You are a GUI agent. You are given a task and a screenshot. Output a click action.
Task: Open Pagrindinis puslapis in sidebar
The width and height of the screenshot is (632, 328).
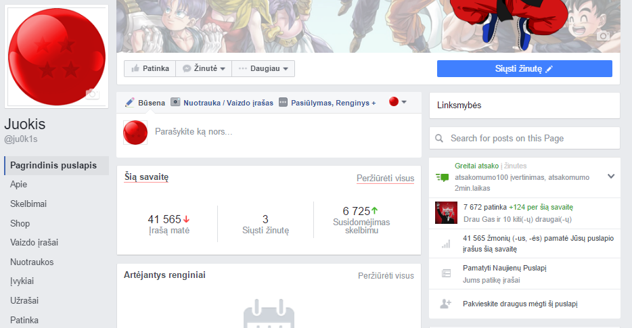pos(57,166)
